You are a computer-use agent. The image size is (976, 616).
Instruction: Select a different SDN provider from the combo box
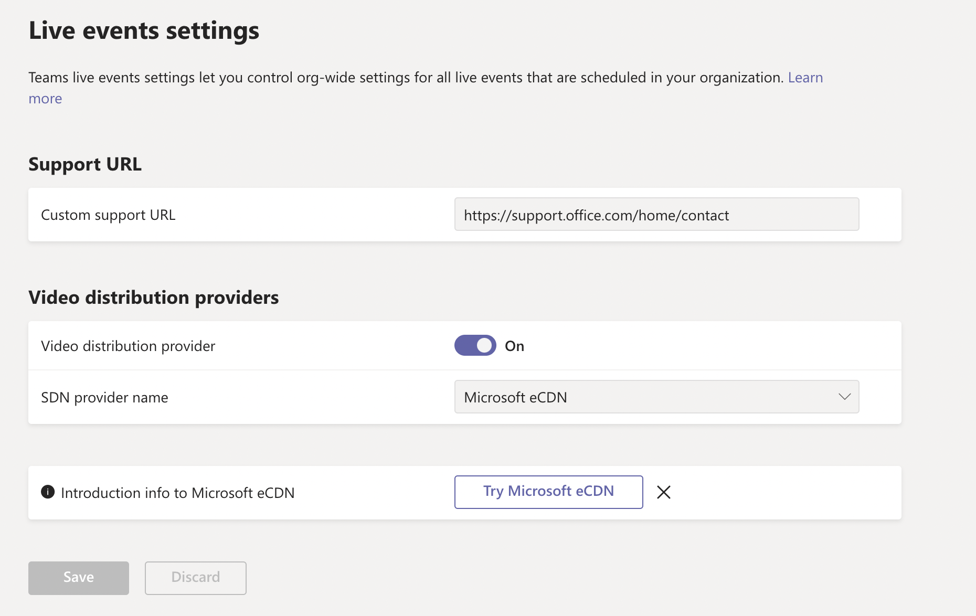[656, 397]
